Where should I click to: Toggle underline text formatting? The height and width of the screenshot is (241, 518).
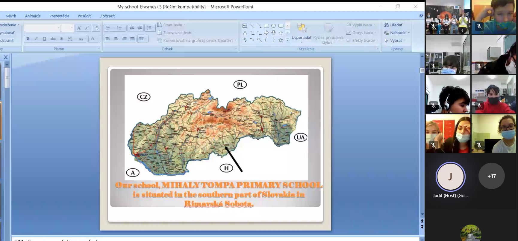click(44, 39)
